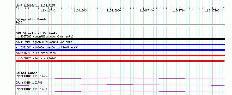232x95 pixels.
Task: Select the NM_152786 magenta transcript line
Action: click(x=120, y=85)
